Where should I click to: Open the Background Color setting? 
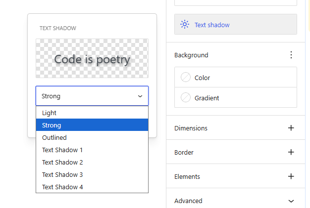pos(236,77)
